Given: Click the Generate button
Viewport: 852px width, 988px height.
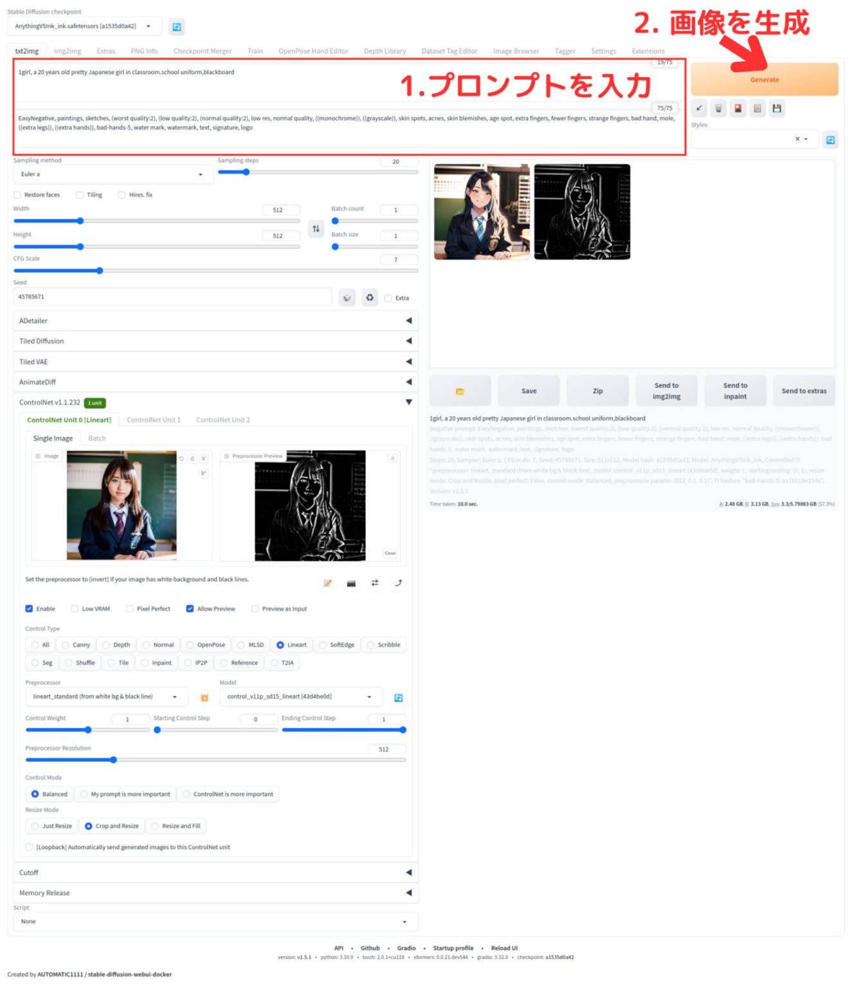Looking at the screenshot, I should [764, 78].
